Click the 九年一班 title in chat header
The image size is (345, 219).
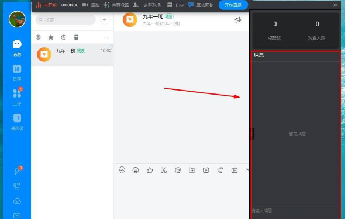click(153, 16)
